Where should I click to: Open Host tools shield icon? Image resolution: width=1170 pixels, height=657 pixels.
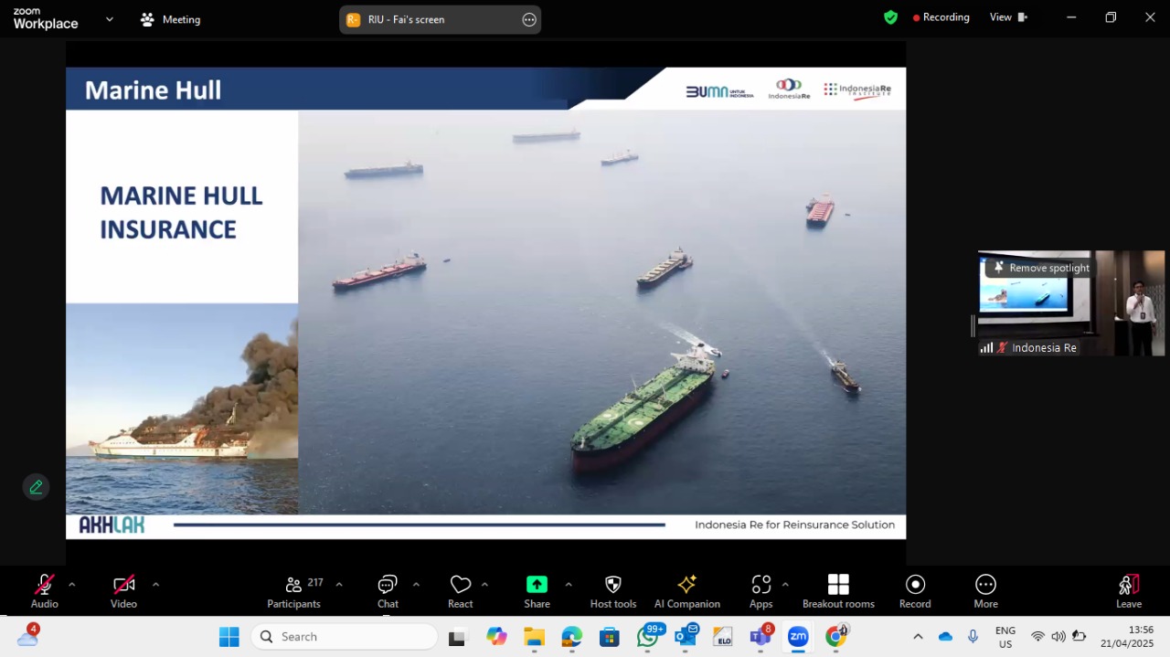pyautogui.click(x=613, y=585)
